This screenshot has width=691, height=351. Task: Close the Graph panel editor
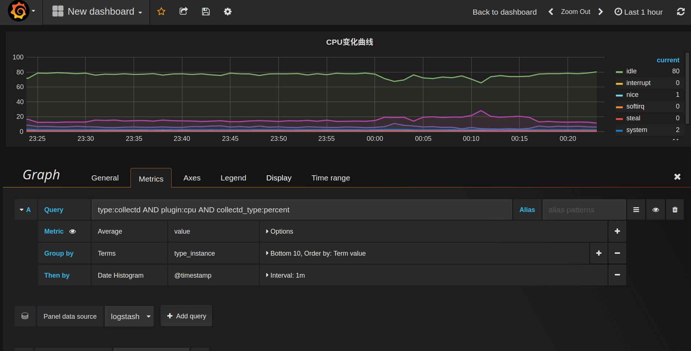point(677,177)
